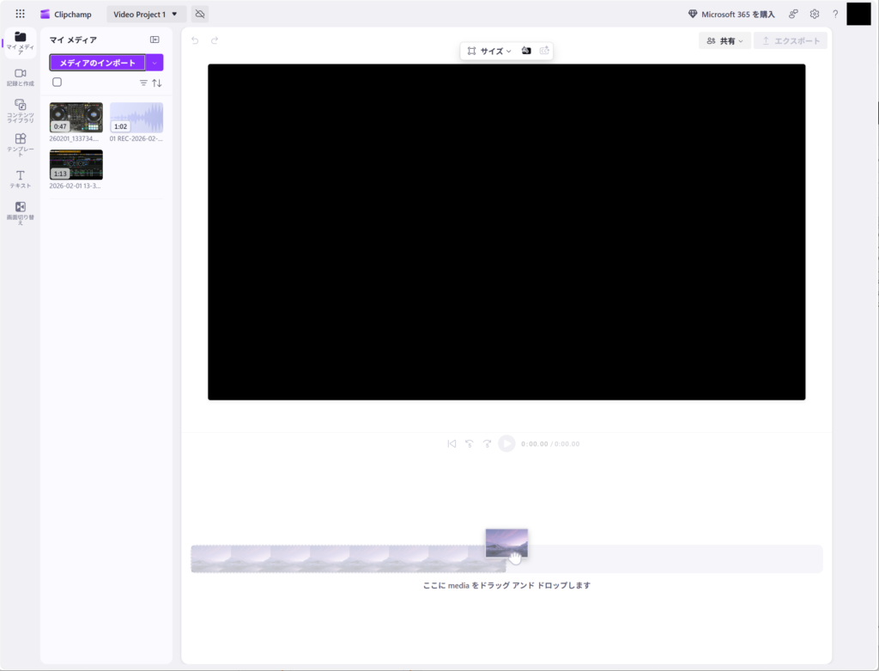Viewport: 879px width, 671px height.
Task: Collapse the My Media panel
Action: (155, 40)
